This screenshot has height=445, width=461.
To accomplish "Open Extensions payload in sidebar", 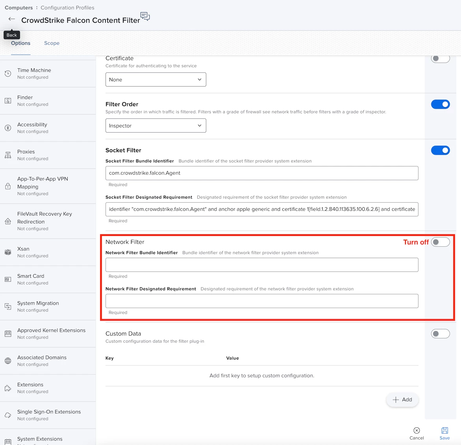I will click(x=48, y=388).
